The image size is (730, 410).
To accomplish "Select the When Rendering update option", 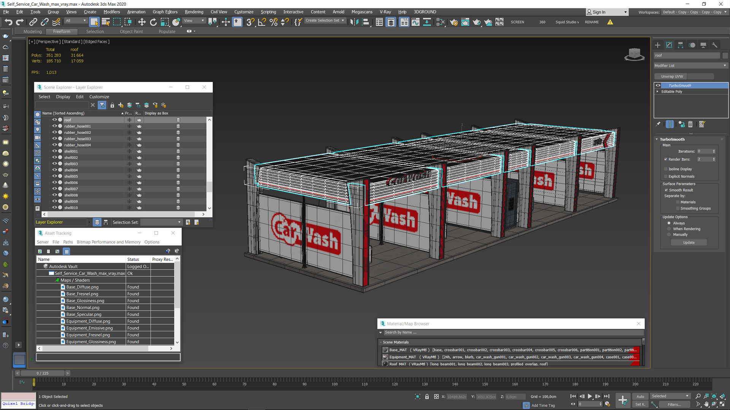I will click(x=669, y=229).
